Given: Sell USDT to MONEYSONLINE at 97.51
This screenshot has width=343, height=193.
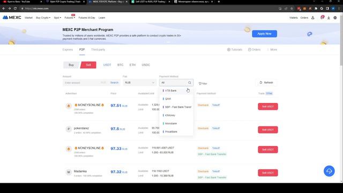Looking at the screenshot, I should [x=268, y=107].
